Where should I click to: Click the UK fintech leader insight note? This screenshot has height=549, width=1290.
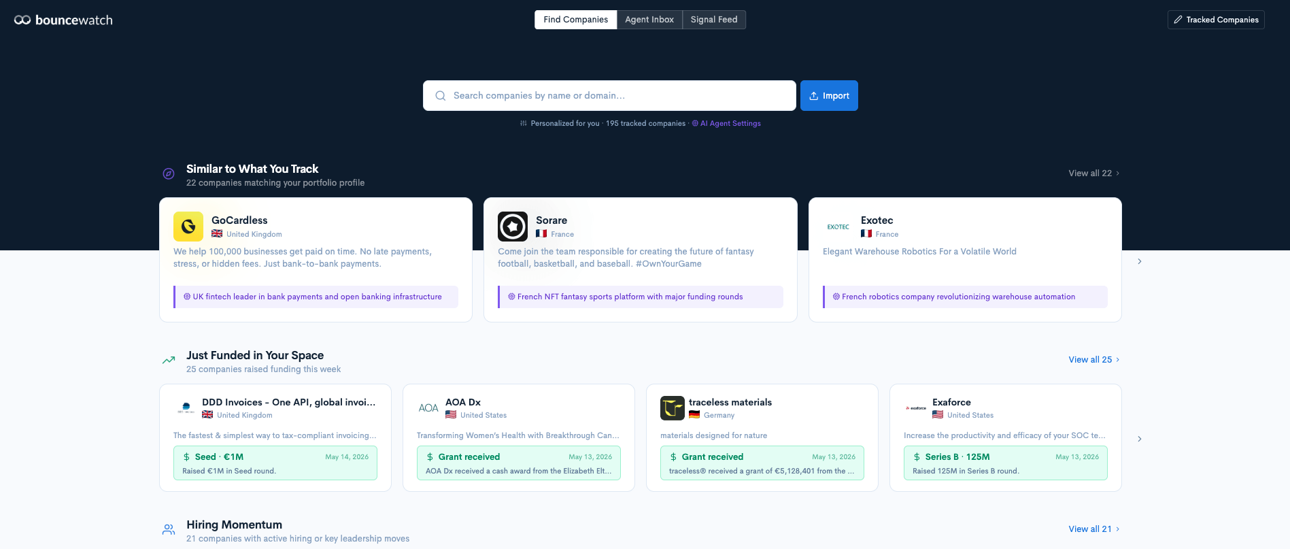click(x=316, y=297)
